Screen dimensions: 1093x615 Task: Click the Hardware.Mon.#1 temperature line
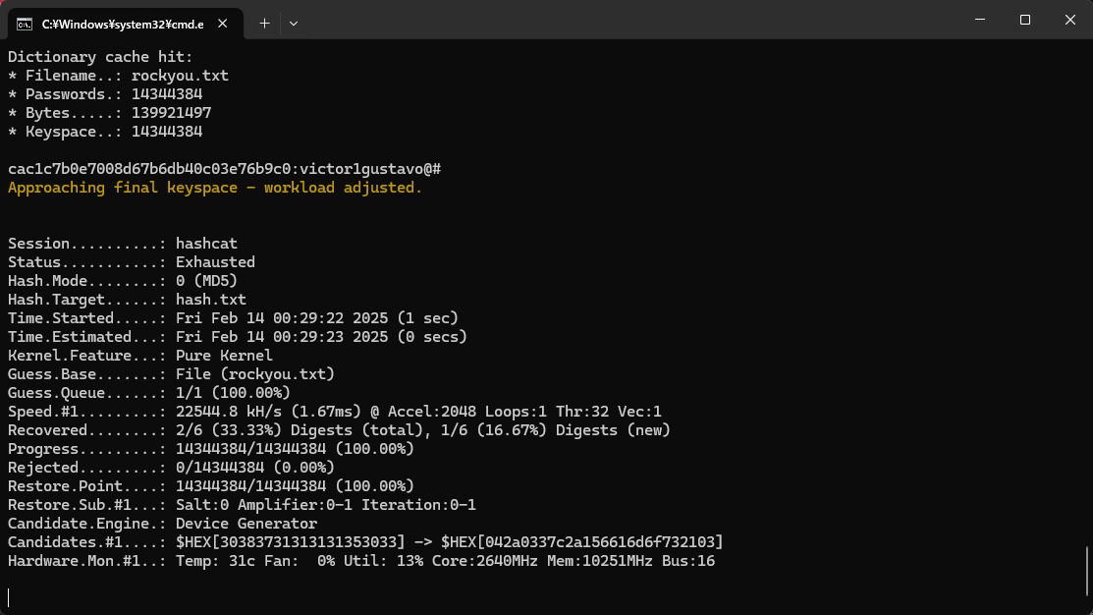[360, 561]
